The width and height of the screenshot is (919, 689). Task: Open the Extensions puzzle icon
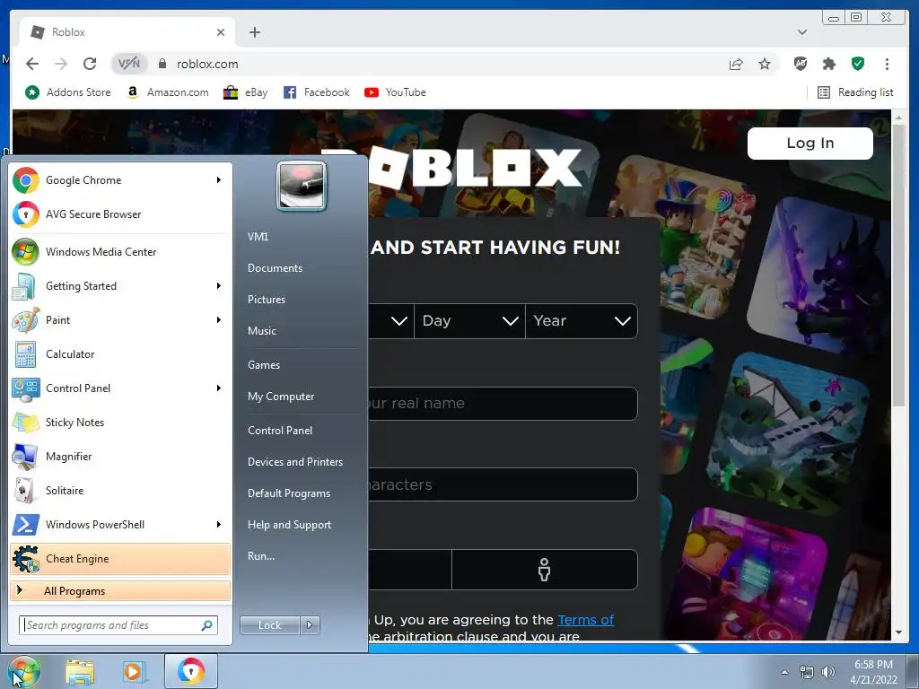(x=828, y=64)
